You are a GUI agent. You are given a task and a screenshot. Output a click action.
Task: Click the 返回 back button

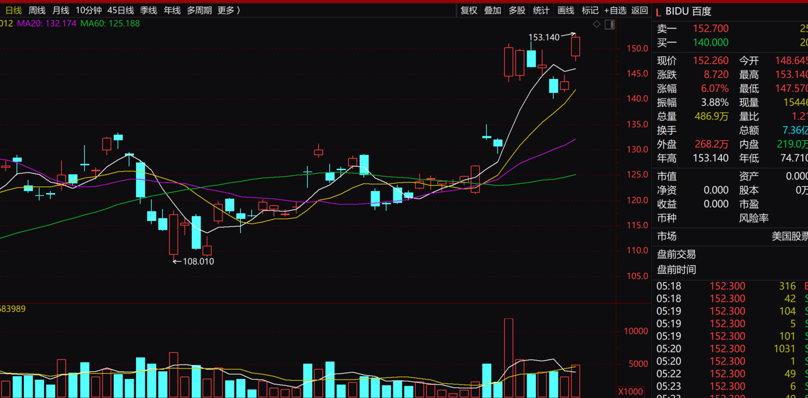click(x=640, y=10)
